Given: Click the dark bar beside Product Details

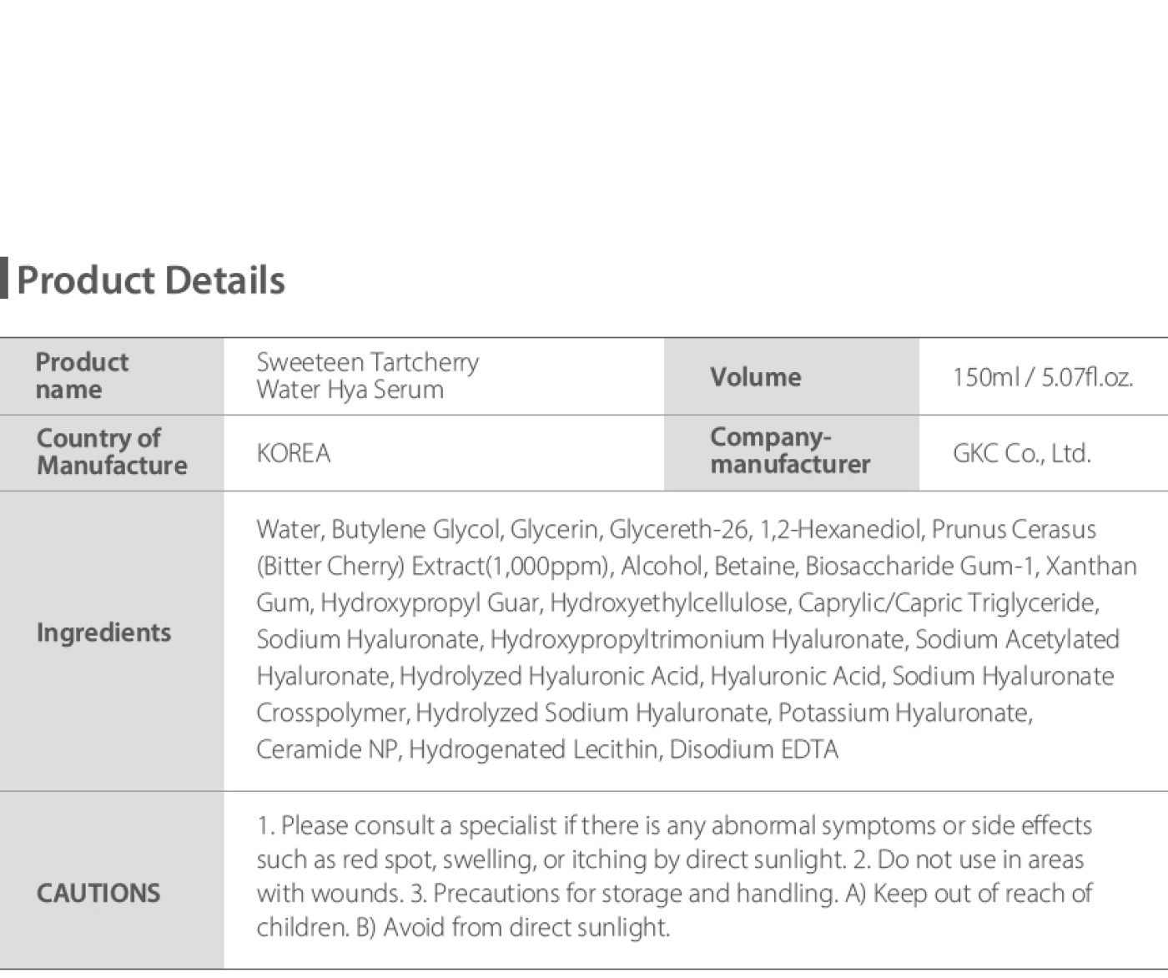Looking at the screenshot, I should point(3,278).
